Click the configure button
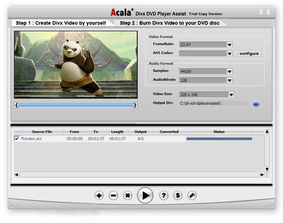283x223 pixels. [x=249, y=53]
